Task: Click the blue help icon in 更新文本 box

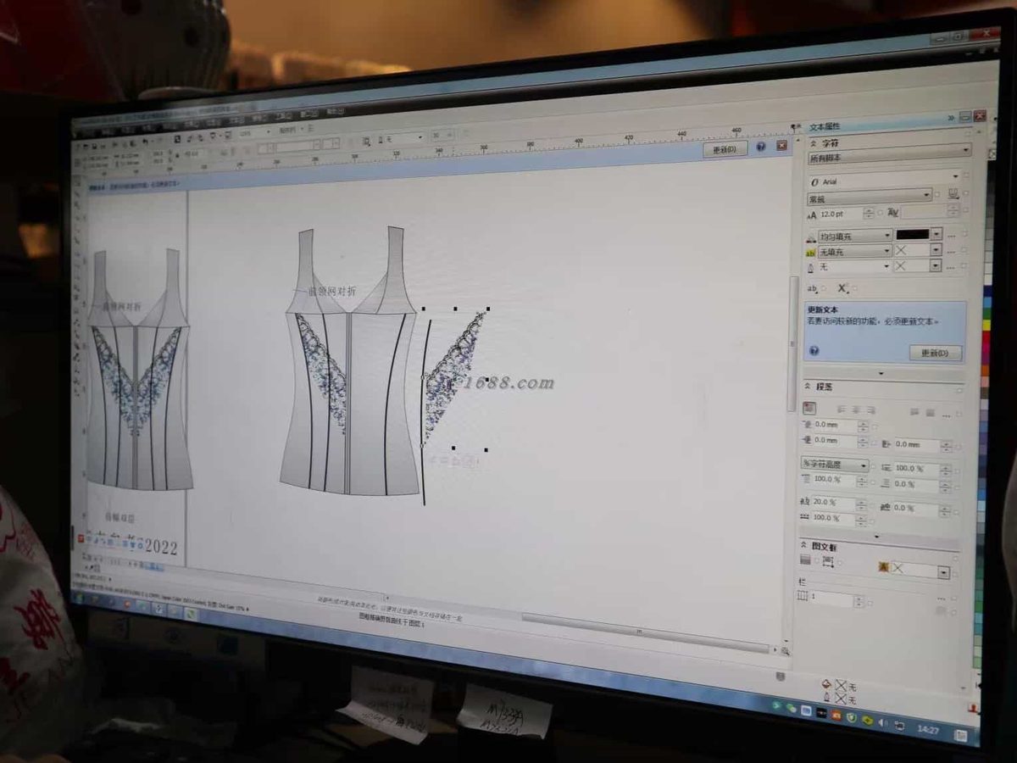Action: [814, 350]
